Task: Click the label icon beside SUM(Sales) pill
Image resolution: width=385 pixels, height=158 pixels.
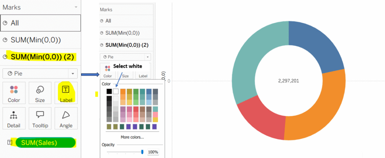Action: (x=9, y=142)
